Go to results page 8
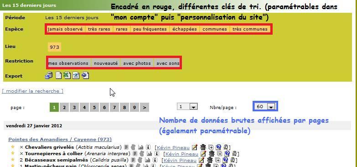Screen dimensions: 357x167 [124, 107]
